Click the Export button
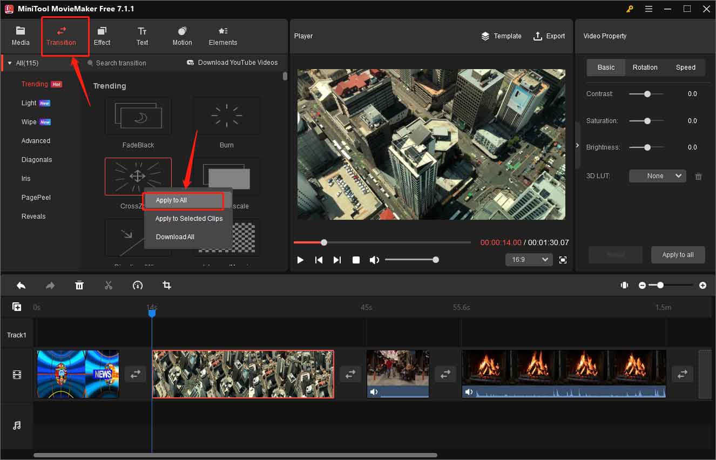 (x=549, y=36)
